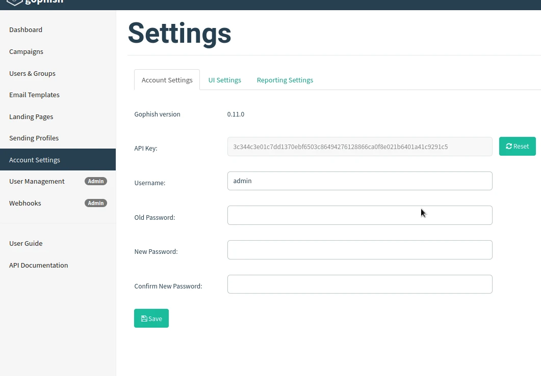Switch to the UI Settings tab

(224, 80)
